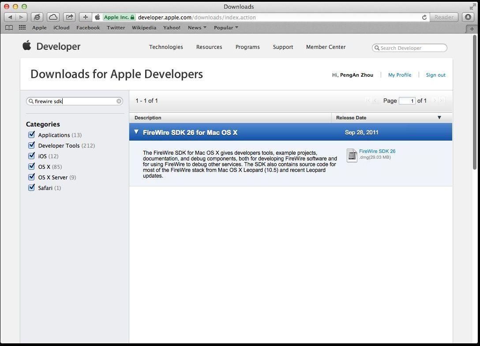Disable the iOS category checkbox
The height and width of the screenshot is (346, 480).
31,156
